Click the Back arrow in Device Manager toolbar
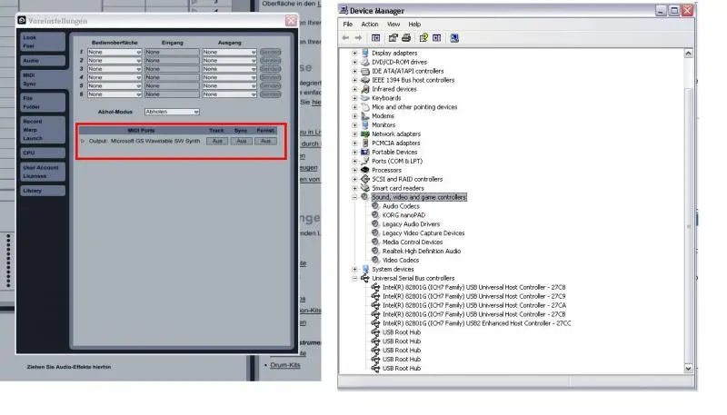This screenshot has width=727, height=415. point(346,38)
